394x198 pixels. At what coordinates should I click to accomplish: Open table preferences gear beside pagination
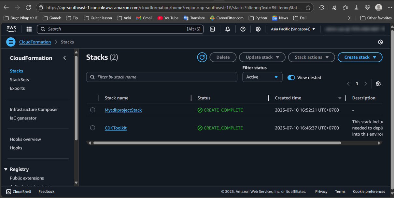[378, 83]
